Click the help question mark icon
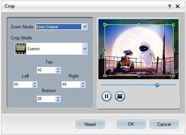Screen dimensions: 186x135 pos(170,6)
